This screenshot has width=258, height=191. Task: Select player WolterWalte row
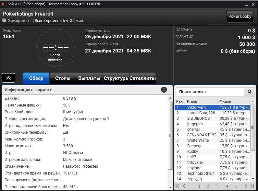coord(213,140)
